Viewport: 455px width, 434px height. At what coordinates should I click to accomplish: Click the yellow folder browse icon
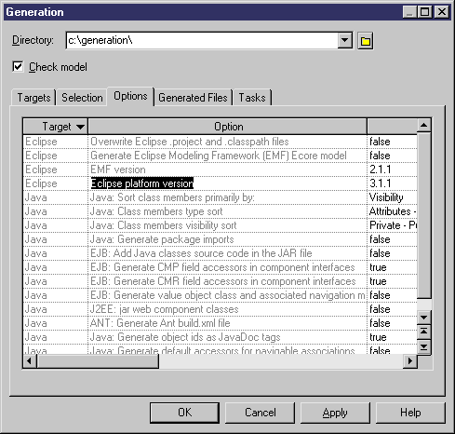(366, 41)
